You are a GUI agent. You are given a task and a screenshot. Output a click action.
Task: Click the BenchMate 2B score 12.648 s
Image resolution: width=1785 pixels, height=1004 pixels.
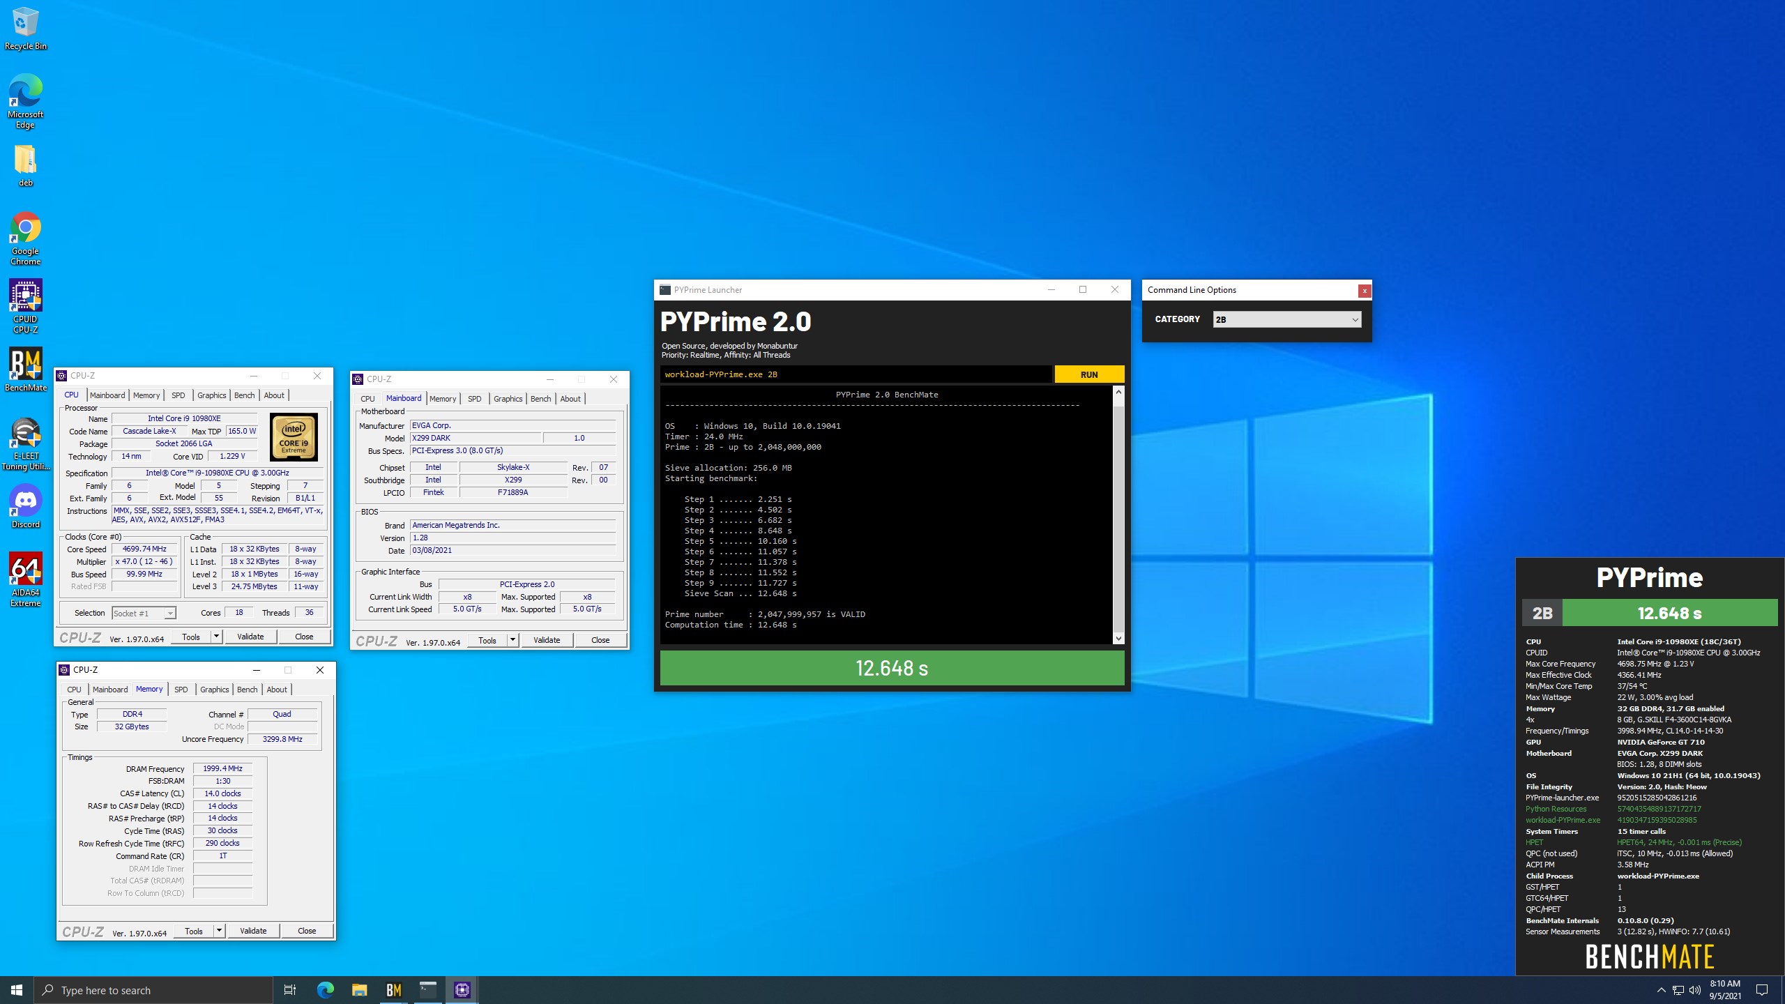click(x=1669, y=614)
